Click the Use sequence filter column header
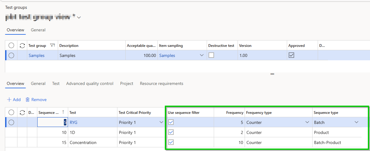Viewport: 370px width, 151px height. (x=184, y=113)
